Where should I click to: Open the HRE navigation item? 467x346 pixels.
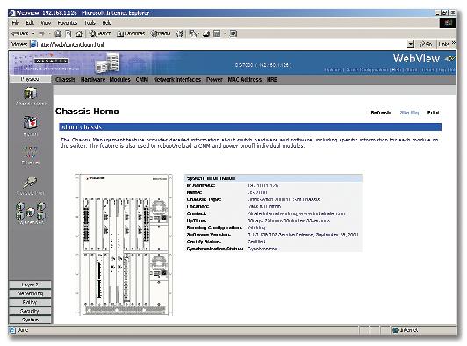272,80
